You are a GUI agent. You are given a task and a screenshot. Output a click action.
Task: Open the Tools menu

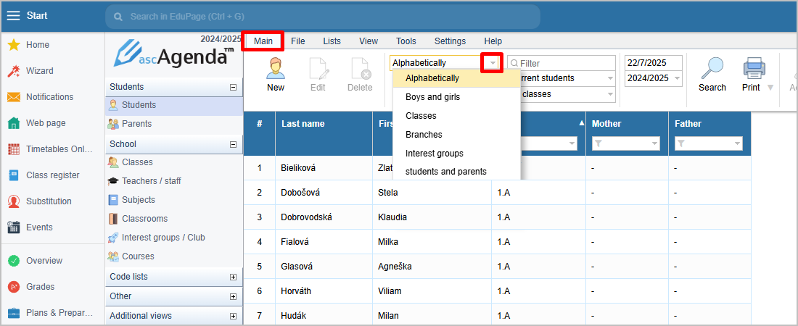(x=406, y=41)
